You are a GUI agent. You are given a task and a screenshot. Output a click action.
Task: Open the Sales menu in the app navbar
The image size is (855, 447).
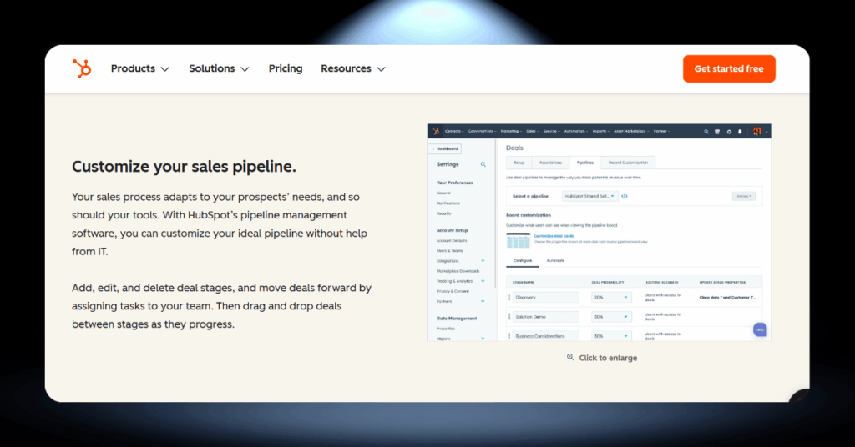pos(532,131)
